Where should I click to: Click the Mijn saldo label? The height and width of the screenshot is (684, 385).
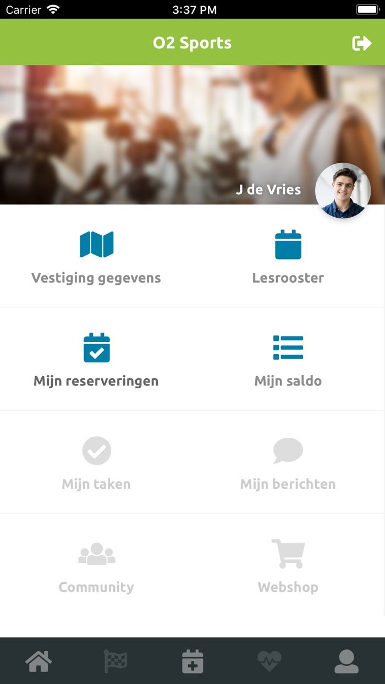tap(288, 381)
